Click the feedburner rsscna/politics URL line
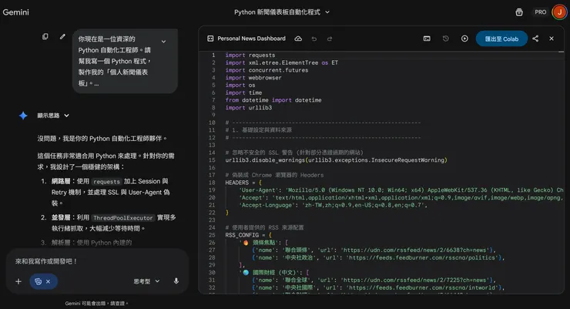The height and width of the screenshot is (309, 570). coord(378,257)
